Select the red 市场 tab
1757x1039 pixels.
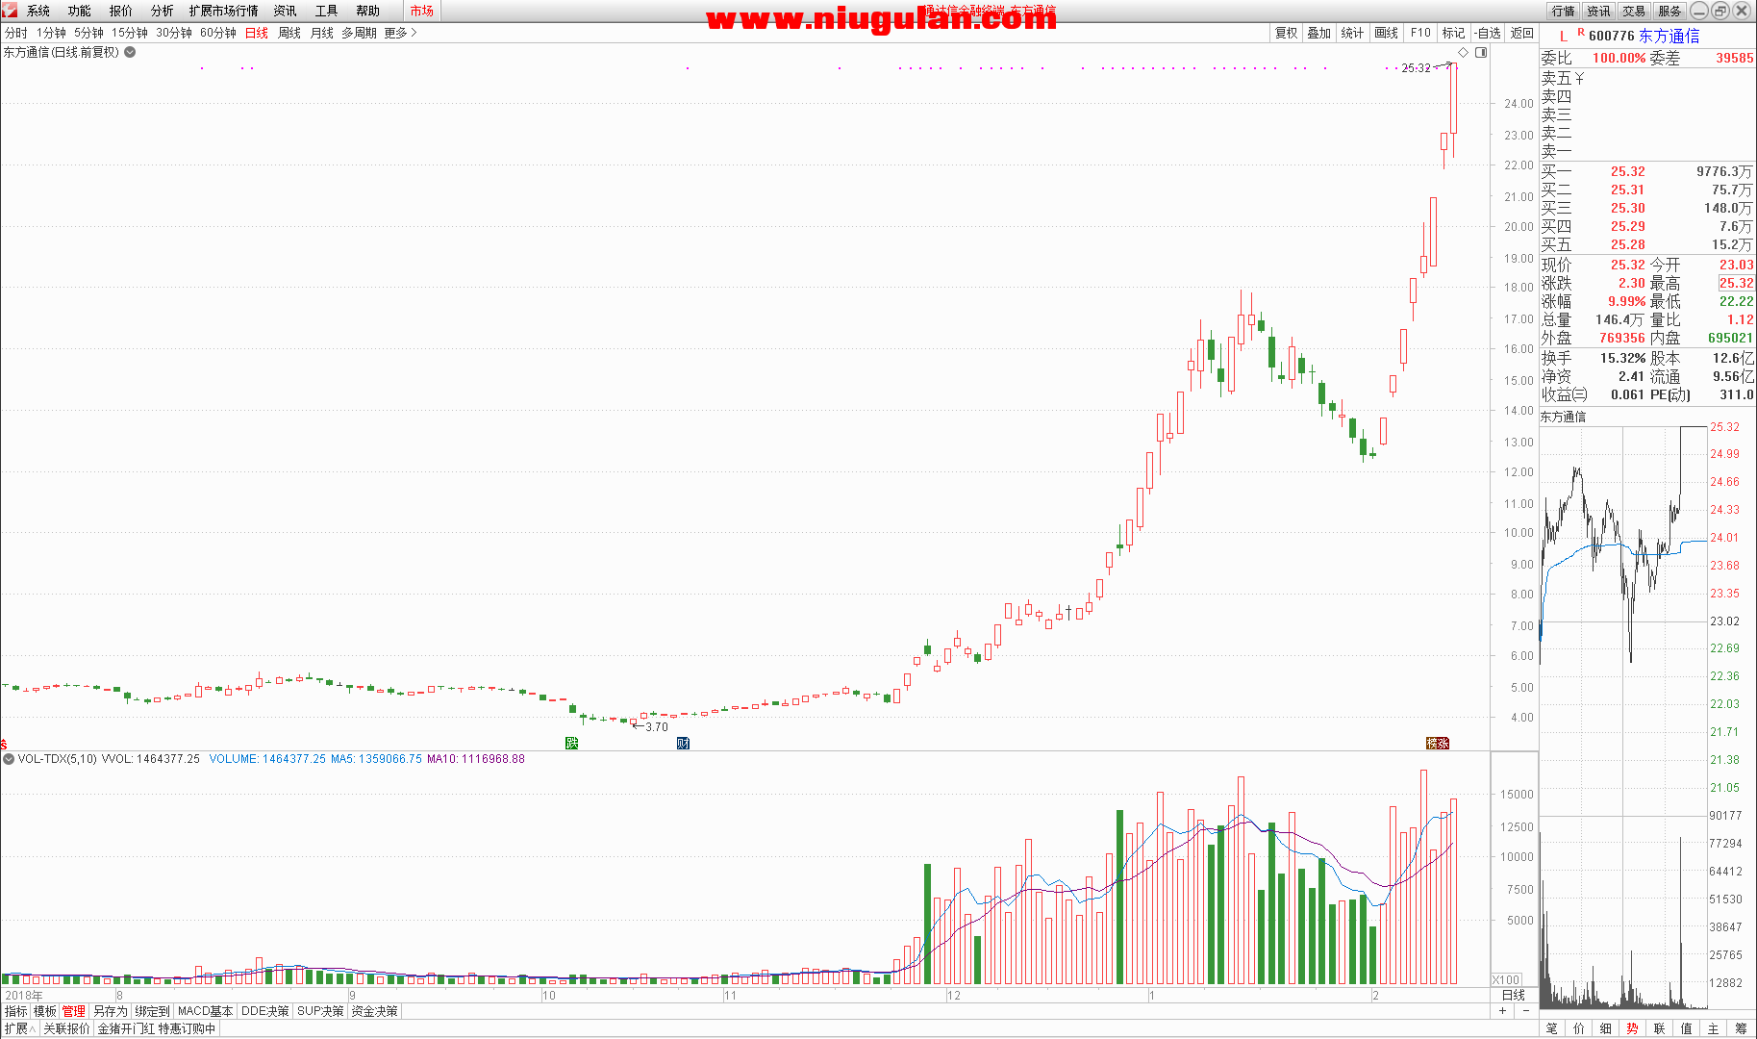[421, 11]
